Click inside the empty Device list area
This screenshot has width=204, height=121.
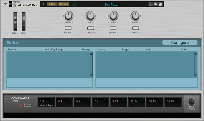pos(48,65)
